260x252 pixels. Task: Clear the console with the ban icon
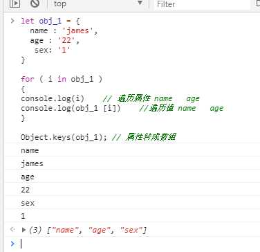(x=35, y=3)
